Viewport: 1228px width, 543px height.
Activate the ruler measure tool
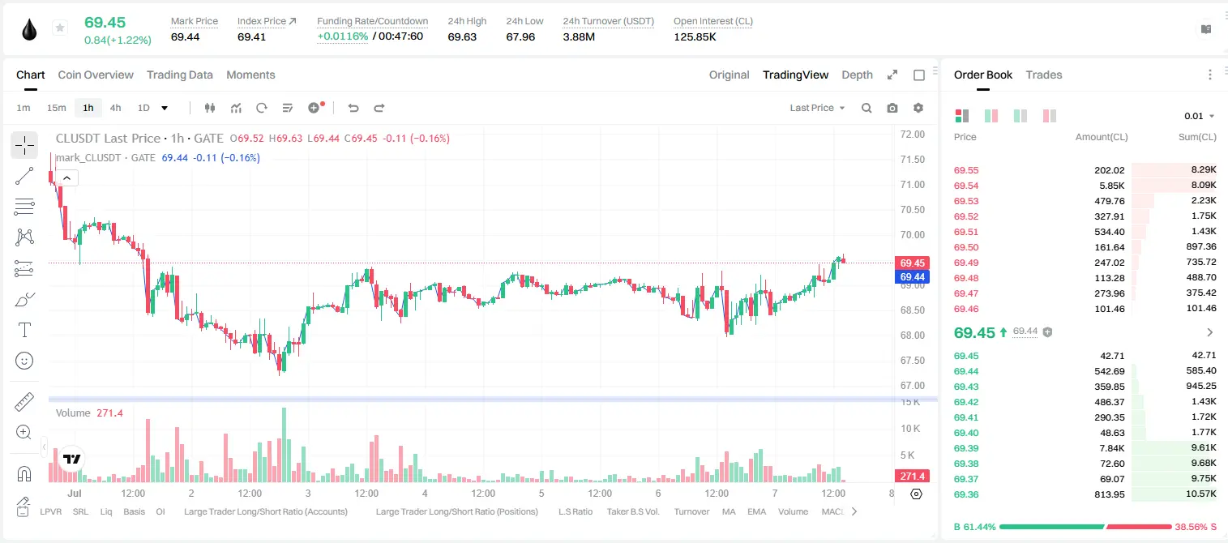coord(24,402)
